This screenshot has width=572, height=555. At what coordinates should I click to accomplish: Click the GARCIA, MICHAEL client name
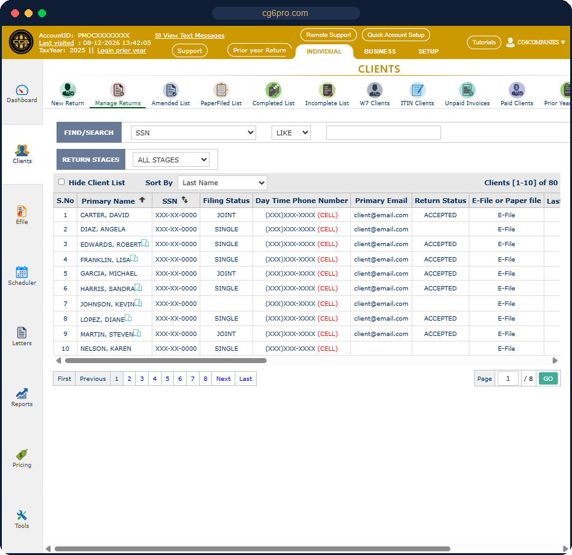click(x=109, y=274)
